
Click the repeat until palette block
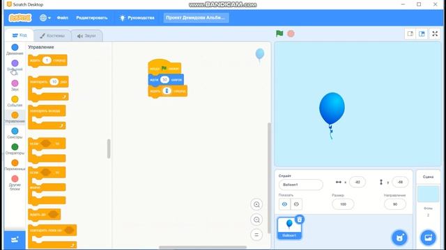(x=52, y=236)
